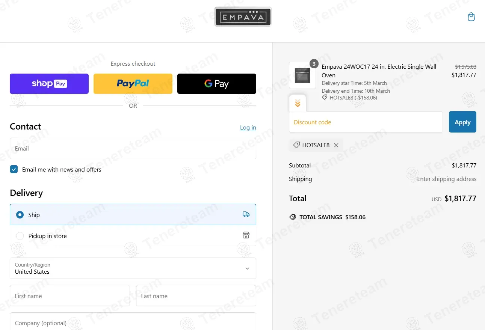Click the Empava store logo
Viewport: 485px width, 330px height.
[x=243, y=17]
